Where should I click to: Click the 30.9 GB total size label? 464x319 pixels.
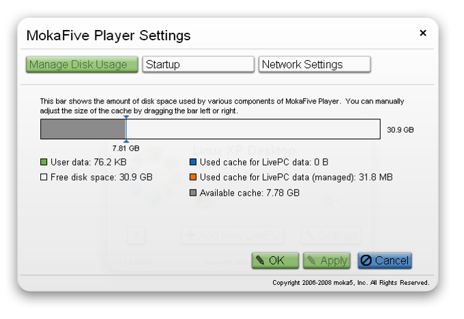401,130
